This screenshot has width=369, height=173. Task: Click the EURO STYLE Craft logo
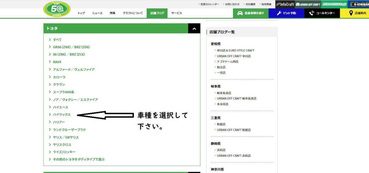tap(334, 4)
